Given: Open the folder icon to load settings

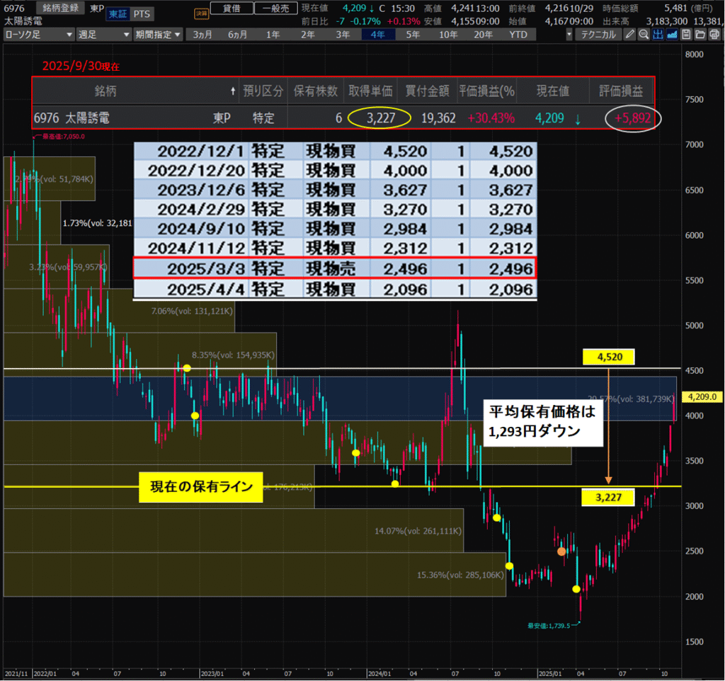Looking at the screenshot, I should [x=700, y=35].
